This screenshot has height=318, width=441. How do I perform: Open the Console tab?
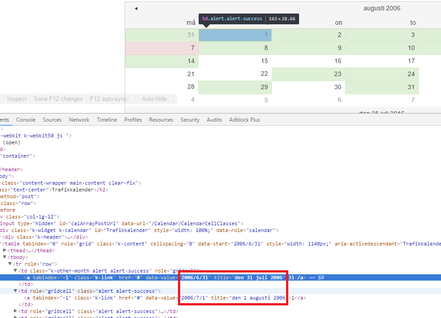[x=26, y=120]
